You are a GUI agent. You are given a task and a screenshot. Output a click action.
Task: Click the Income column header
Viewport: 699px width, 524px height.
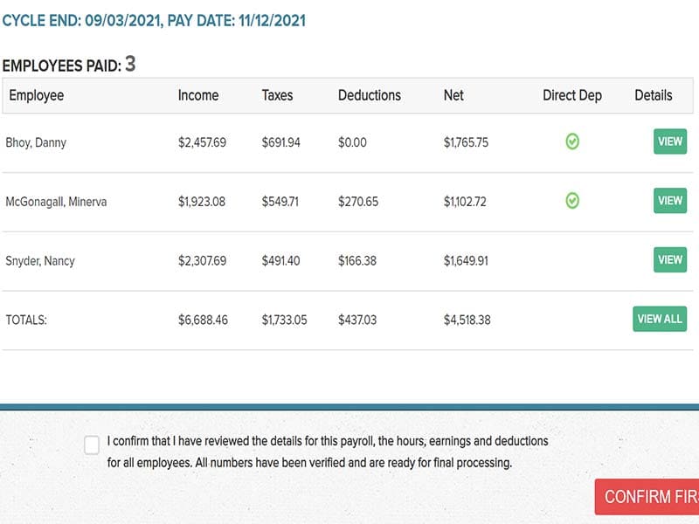pos(198,95)
